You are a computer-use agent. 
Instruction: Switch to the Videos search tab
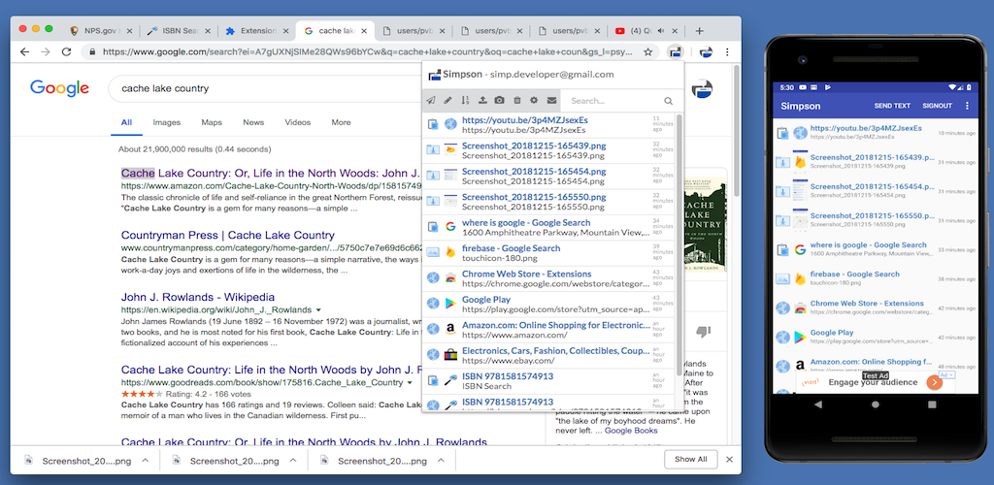[298, 122]
